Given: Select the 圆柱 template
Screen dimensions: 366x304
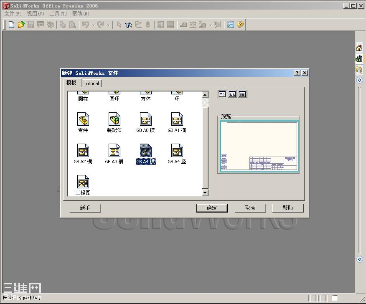Looking at the screenshot, I should (83, 96).
